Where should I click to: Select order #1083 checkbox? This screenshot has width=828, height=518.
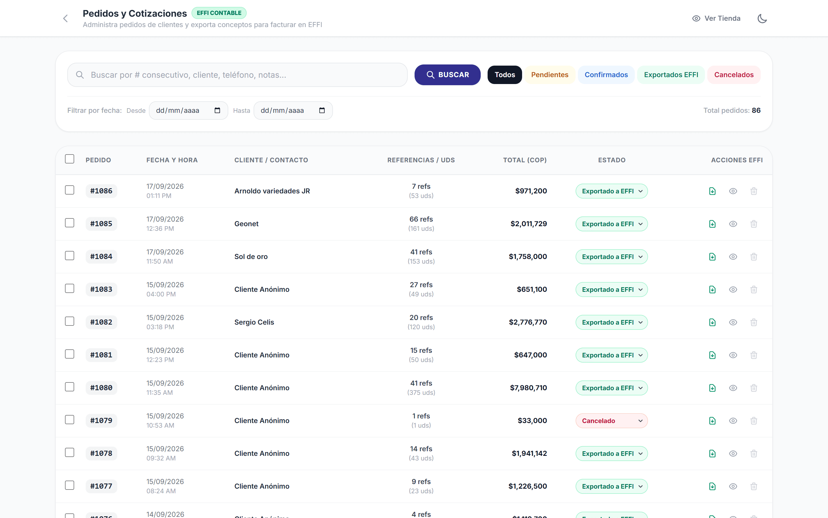70,288
